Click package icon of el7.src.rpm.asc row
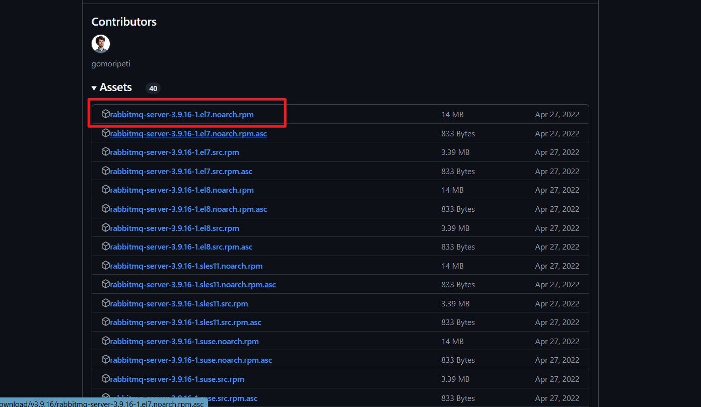This screenshot has height=407, width=701. [x=106, y=171]
